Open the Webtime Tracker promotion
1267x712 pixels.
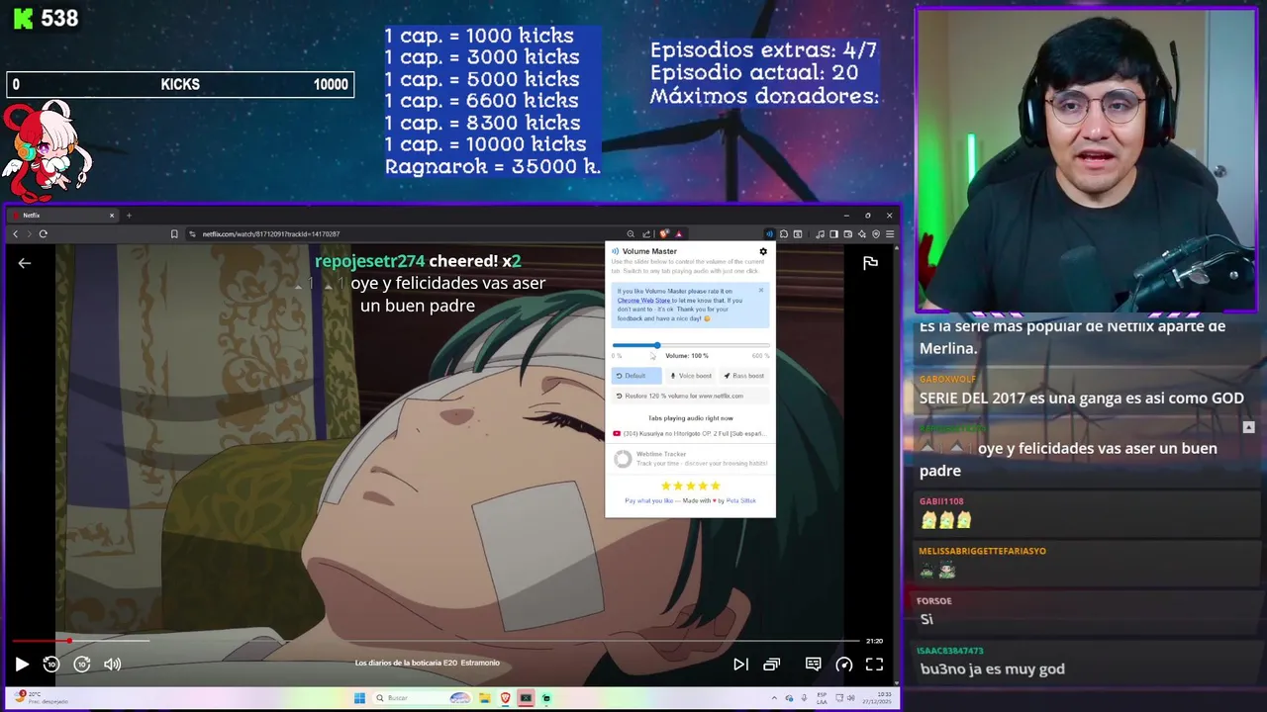[x=690, y=459]
